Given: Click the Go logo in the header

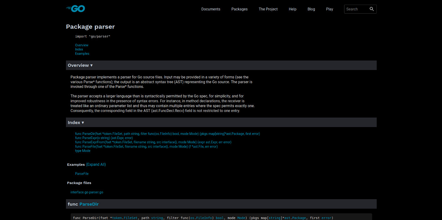Looking at the screenshot, I should (x=75, y=9).
